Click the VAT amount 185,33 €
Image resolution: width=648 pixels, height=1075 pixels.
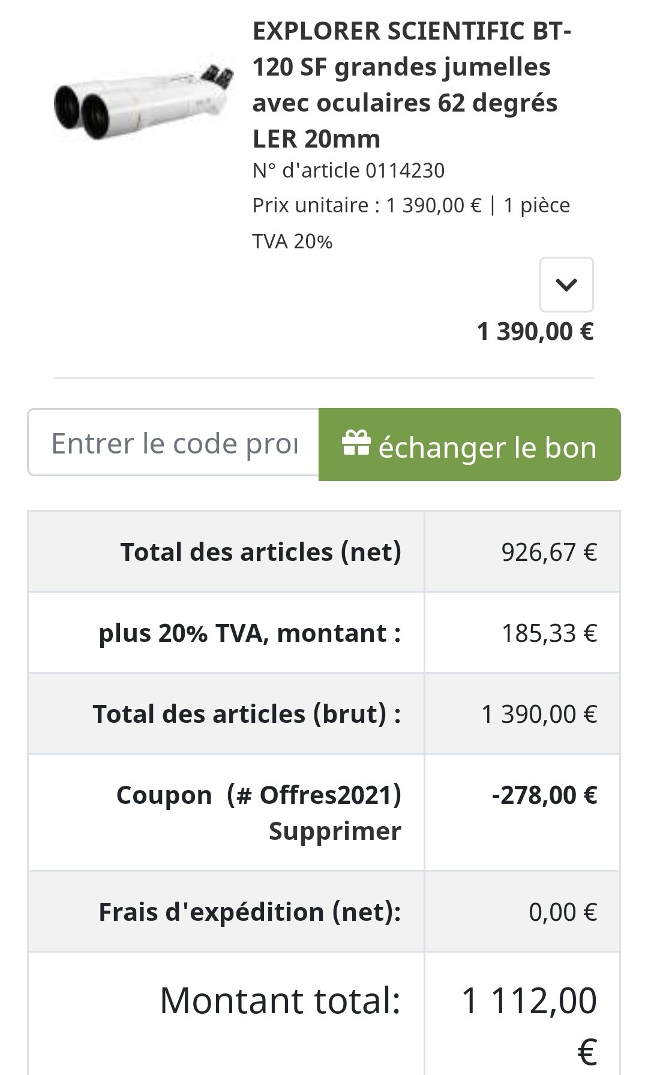[x=549, y=633]
